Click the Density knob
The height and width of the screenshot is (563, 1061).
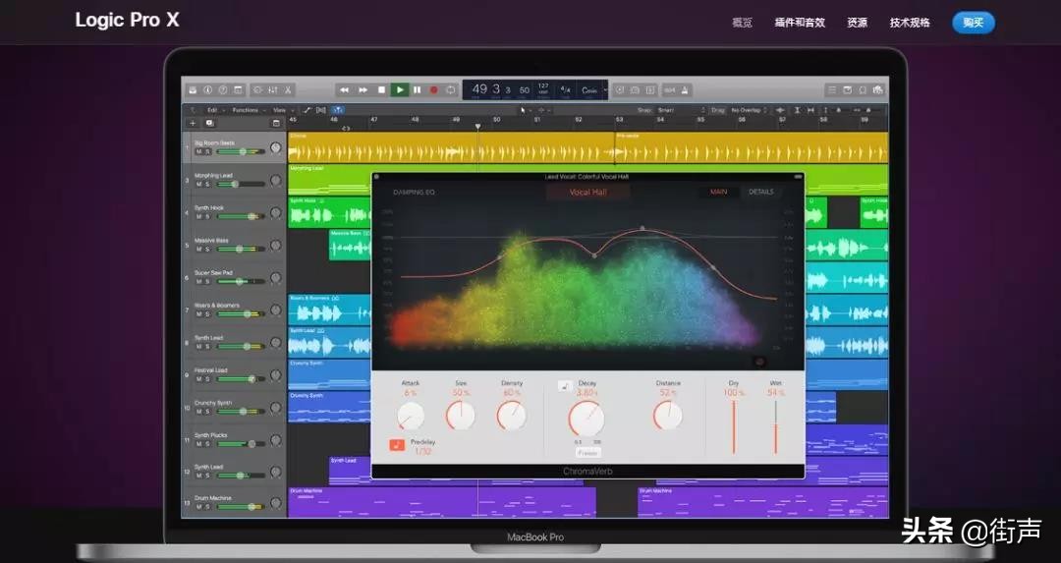511,416
